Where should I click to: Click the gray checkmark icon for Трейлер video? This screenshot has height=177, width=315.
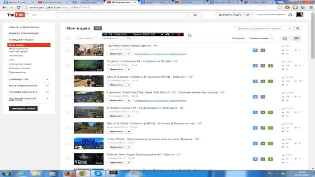coord(263,50)
